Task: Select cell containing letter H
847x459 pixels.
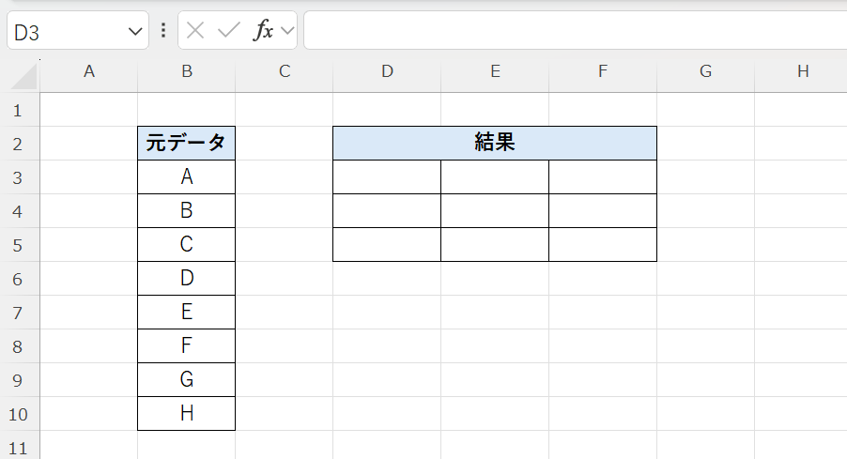Action: click(x=186, y=414)
